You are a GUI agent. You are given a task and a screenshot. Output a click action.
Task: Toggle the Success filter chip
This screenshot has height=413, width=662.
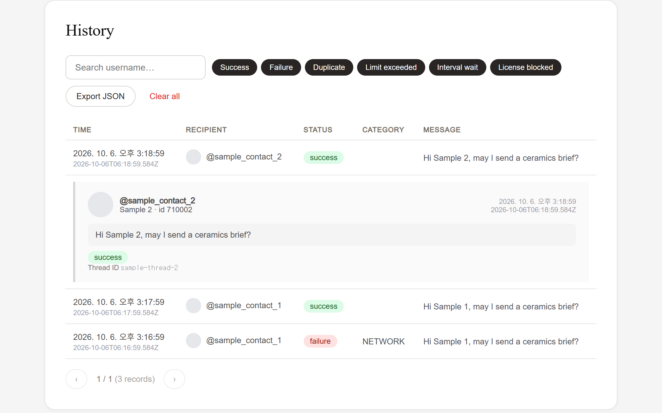(235, 67)
